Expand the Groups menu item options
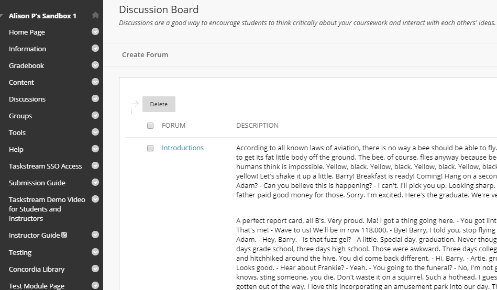This screenshot has width=497, height=290. tap(95, 116)
